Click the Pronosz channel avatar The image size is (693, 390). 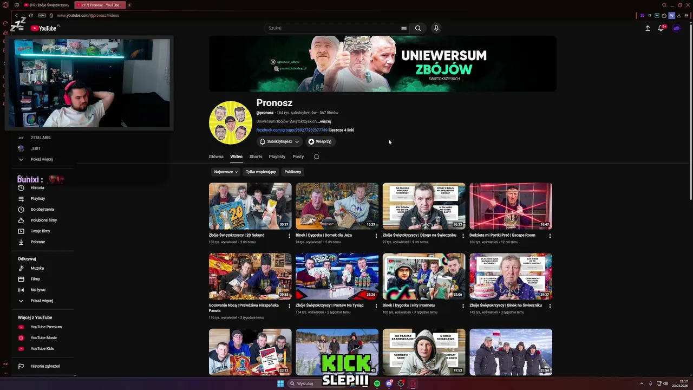(231, 122)
